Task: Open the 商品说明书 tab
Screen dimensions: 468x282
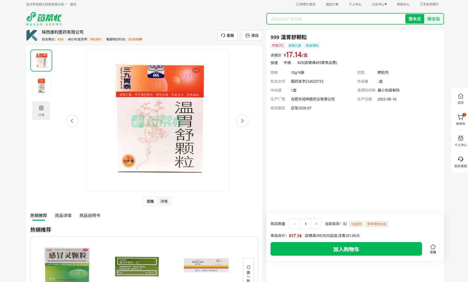Action: (90, 215)
